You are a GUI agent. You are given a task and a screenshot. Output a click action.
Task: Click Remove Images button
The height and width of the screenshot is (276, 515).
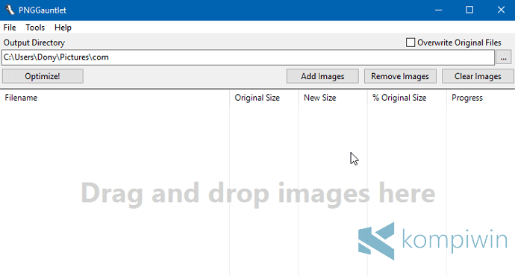click(400, 76)
